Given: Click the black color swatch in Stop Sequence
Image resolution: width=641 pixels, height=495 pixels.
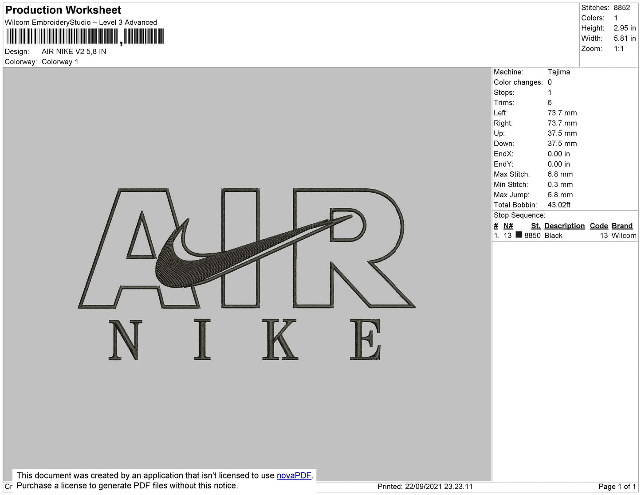Looking at the screenshot, I should pos(519,235).
